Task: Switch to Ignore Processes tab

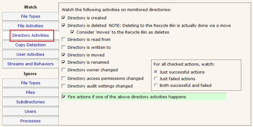Action: pos(30,121)
